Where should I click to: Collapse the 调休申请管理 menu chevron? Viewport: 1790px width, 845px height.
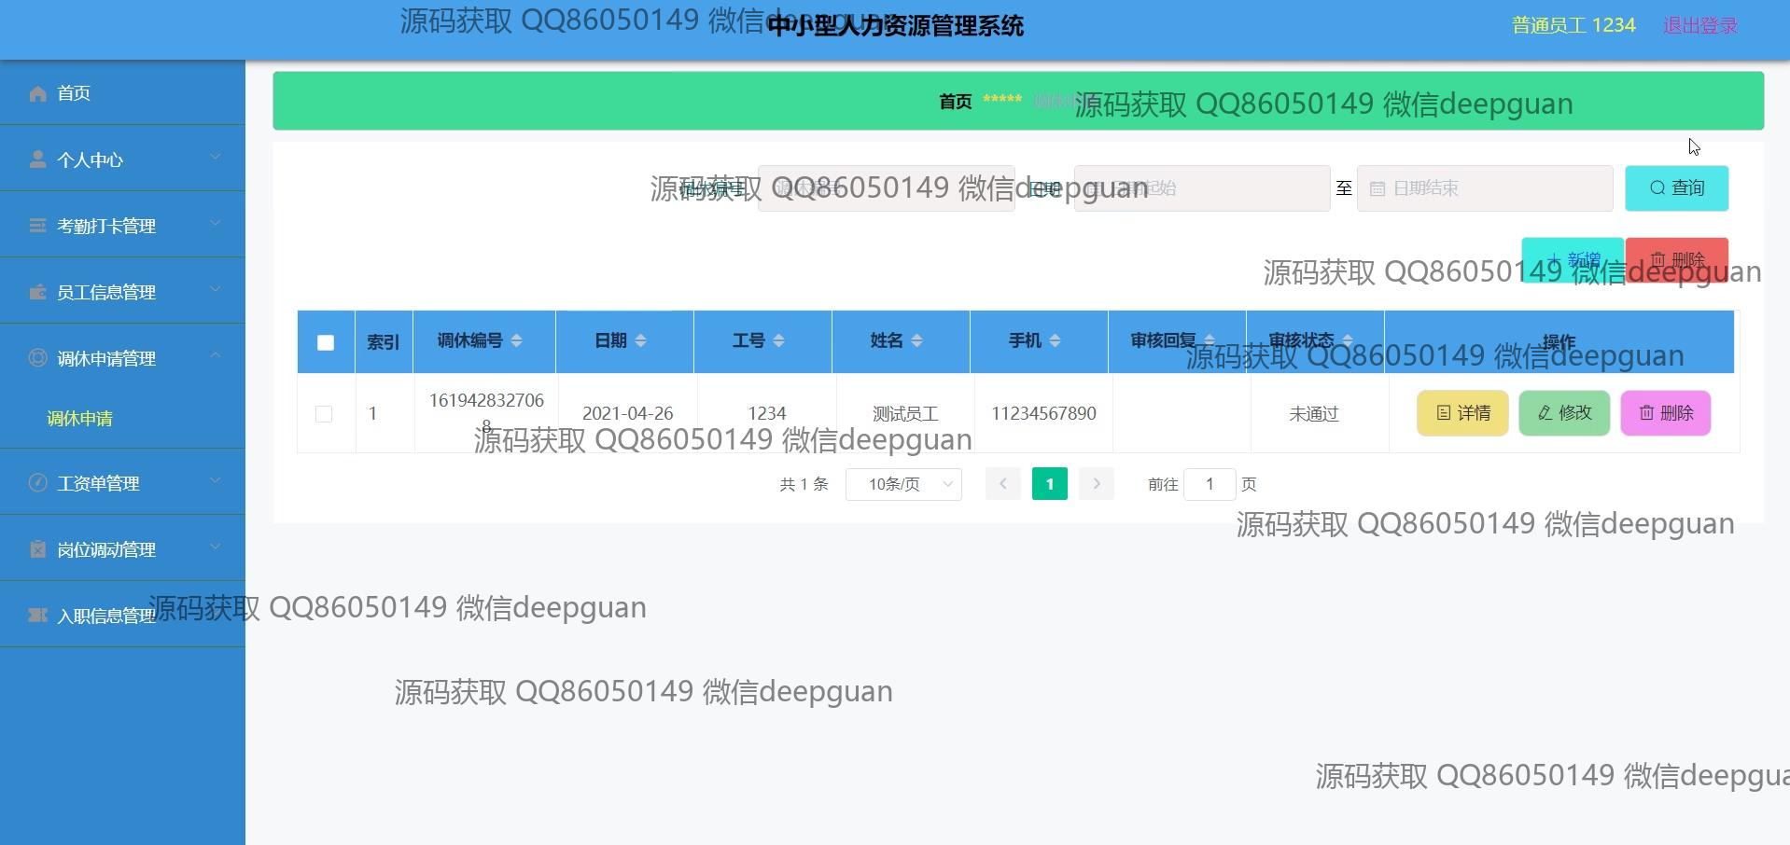pos(216,355)
